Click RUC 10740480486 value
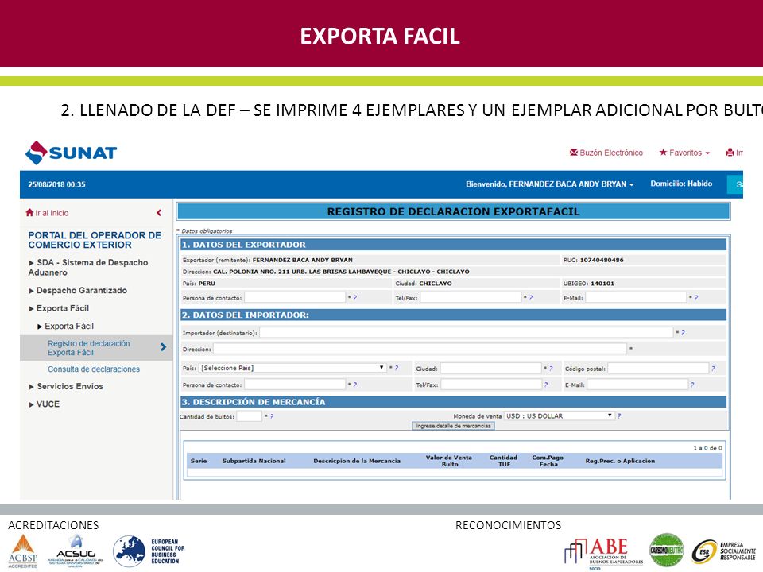Viewport: 763px width, 572px height. 602,261
